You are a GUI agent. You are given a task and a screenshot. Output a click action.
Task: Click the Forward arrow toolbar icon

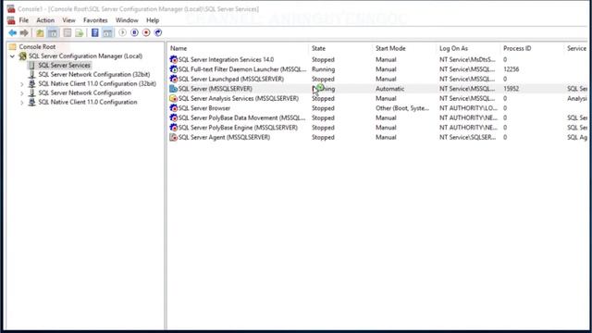click(24, 33)
